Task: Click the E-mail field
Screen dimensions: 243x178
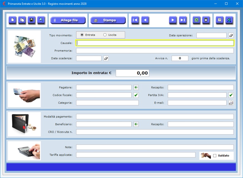Action: [197, 103]
